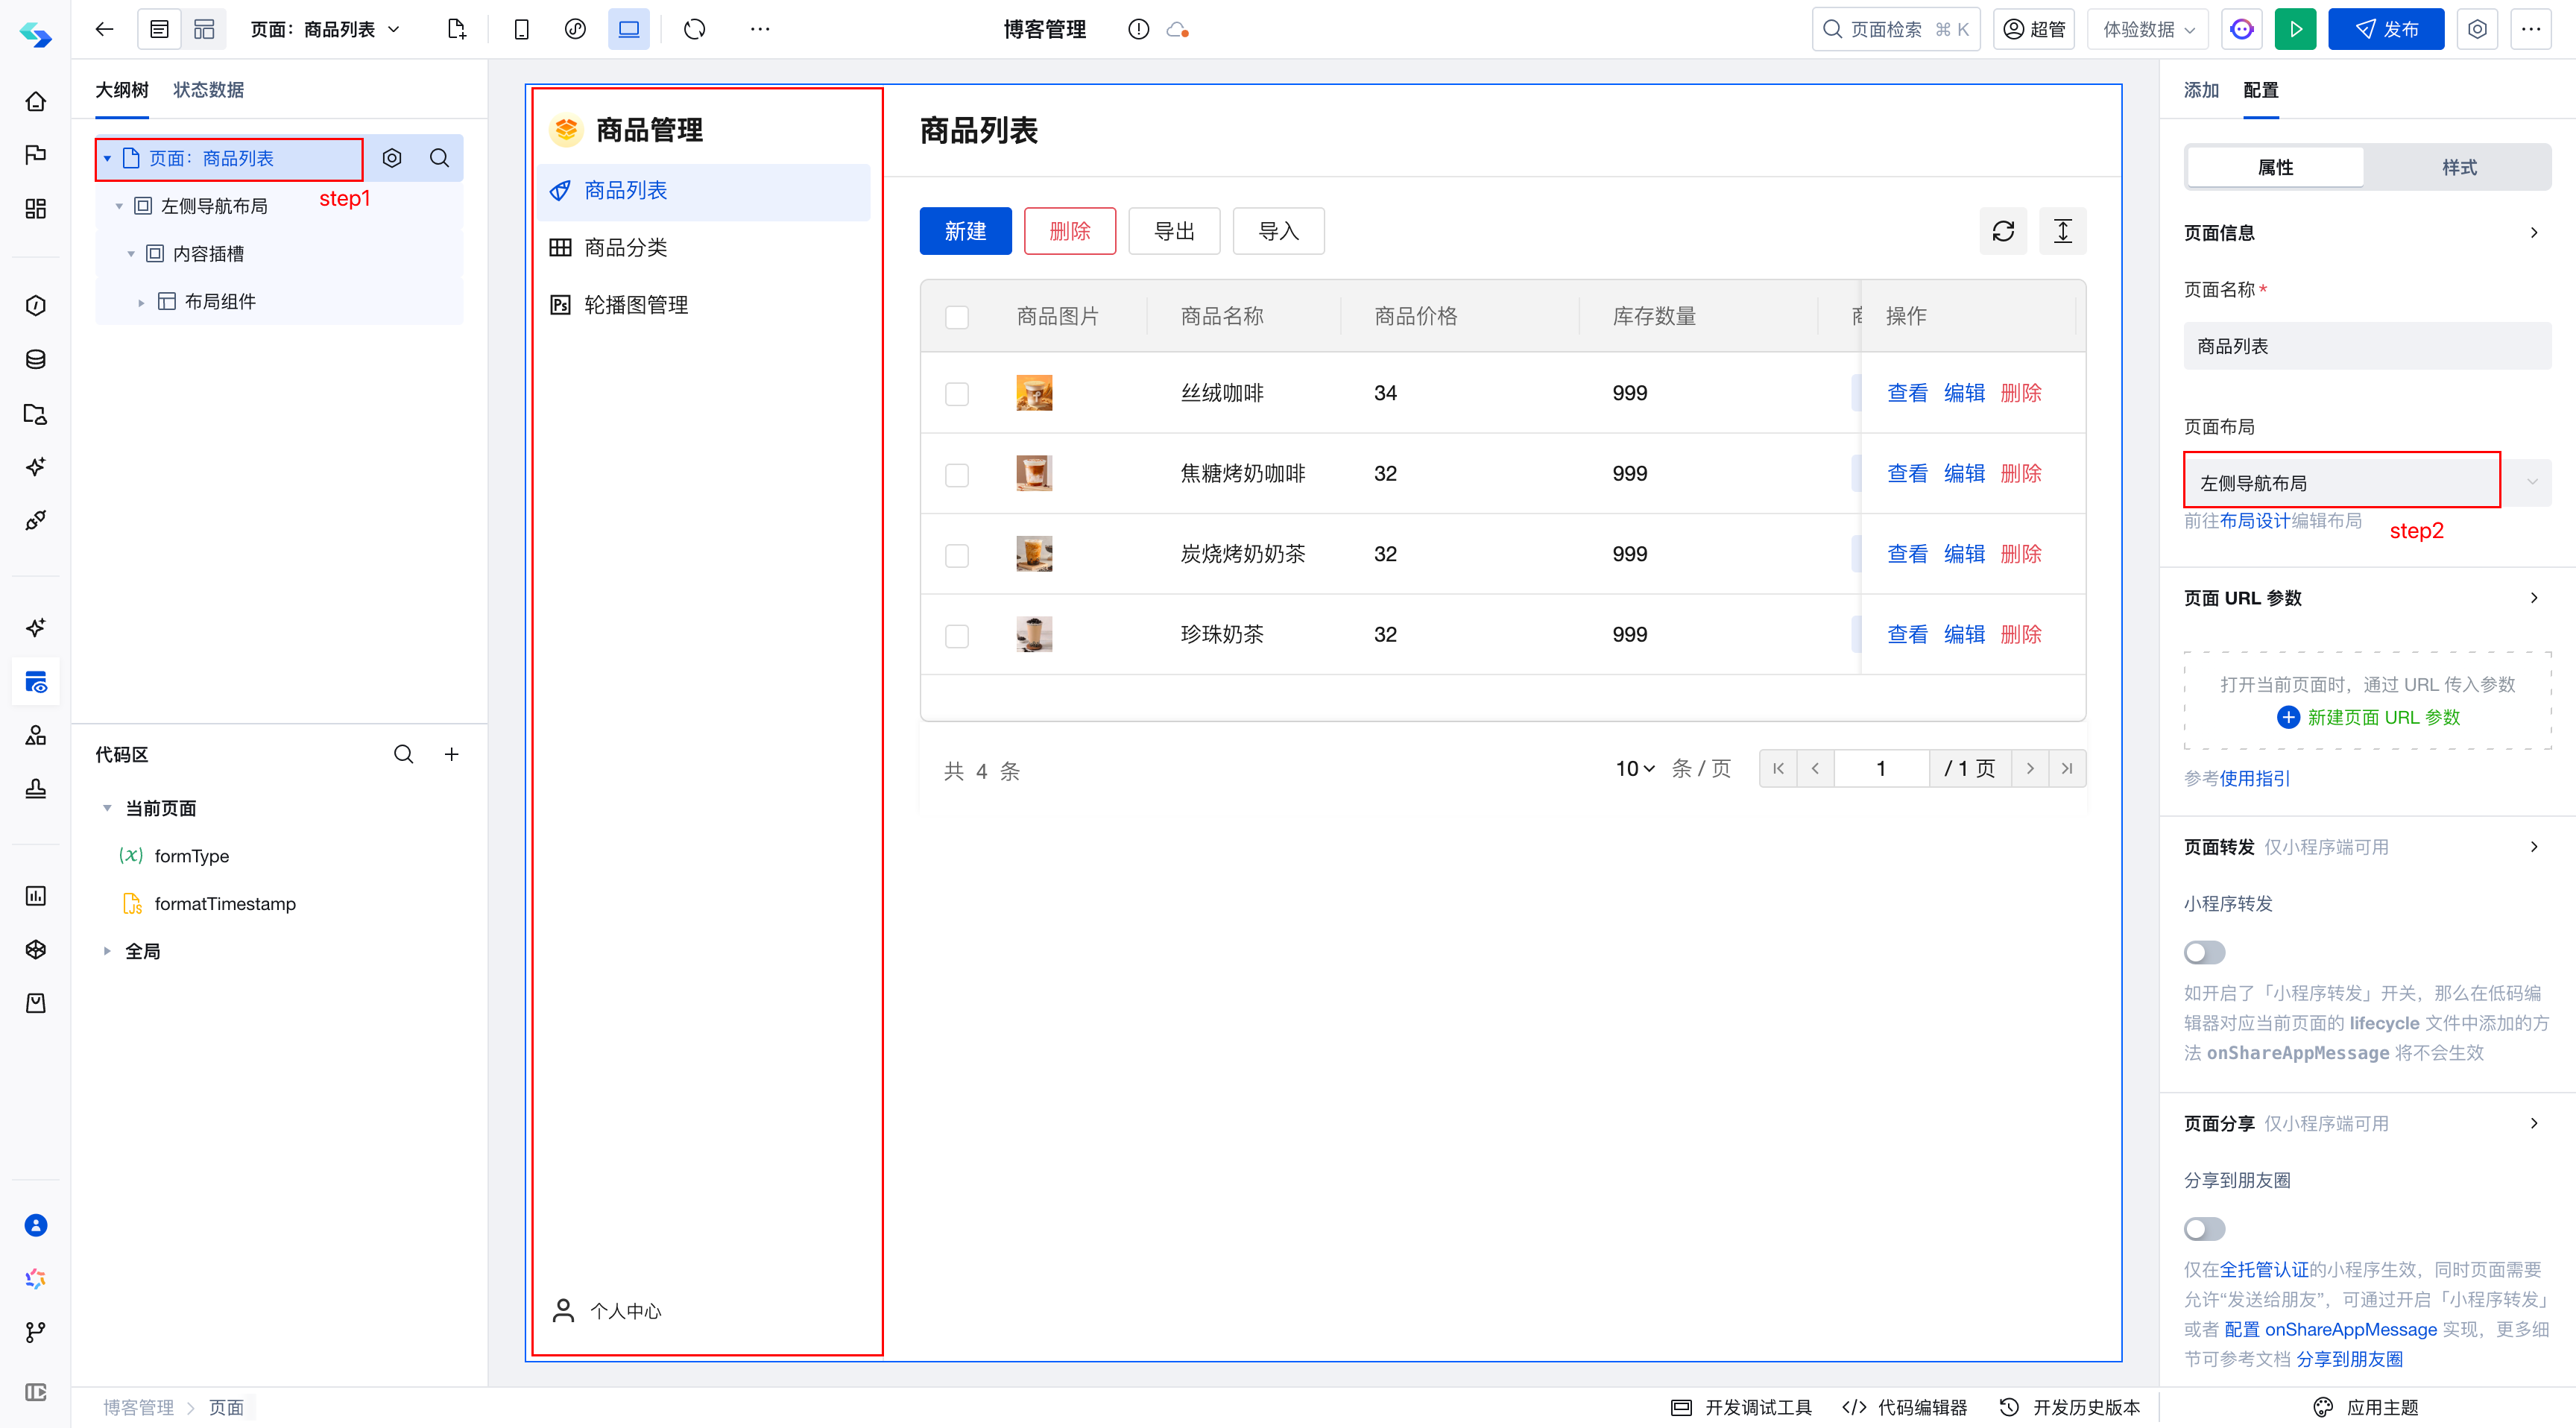The height and width of the screenshot is (1428, 2576).
Task: Click the cloud sync status icon
Action: (x=1177, y=30)
